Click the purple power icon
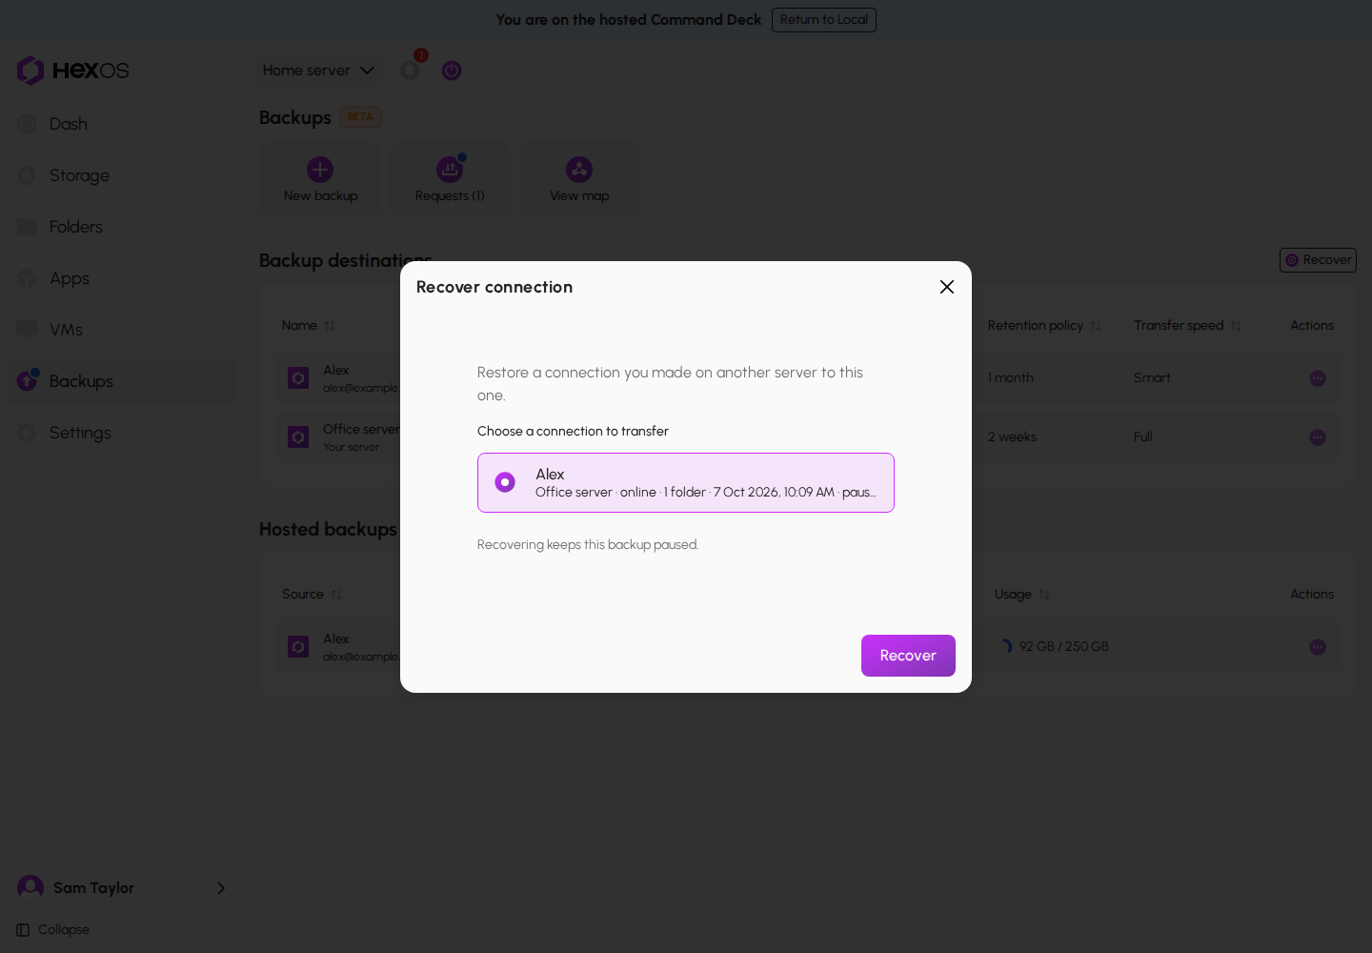1372x953 pixels. [x=452, y=71]
